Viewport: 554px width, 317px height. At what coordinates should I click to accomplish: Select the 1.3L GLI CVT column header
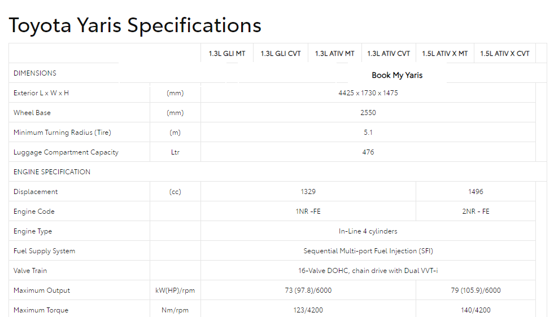[281, 54]
